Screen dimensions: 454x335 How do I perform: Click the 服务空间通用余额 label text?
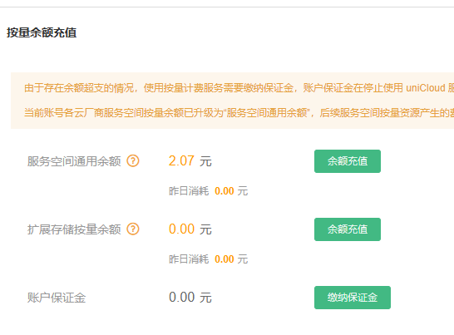74,161
